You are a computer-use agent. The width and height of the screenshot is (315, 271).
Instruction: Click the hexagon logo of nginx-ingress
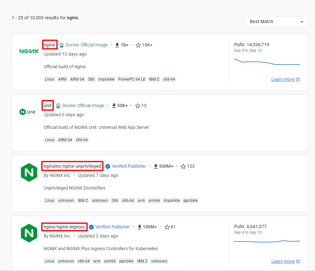pos(29,233)
